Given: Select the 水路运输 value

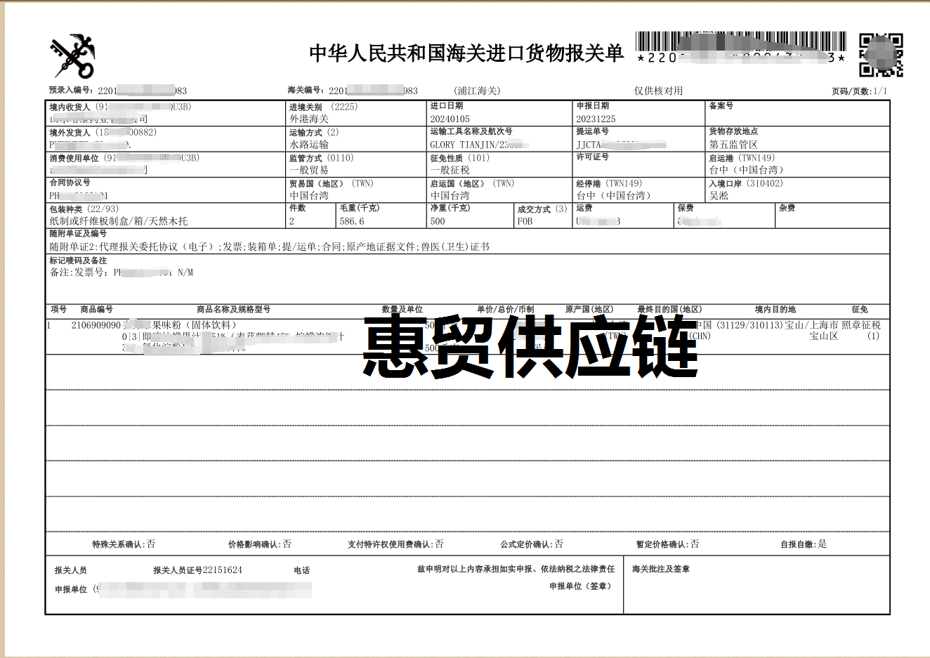Looking at the screenshot, I should tap(309, 144).
